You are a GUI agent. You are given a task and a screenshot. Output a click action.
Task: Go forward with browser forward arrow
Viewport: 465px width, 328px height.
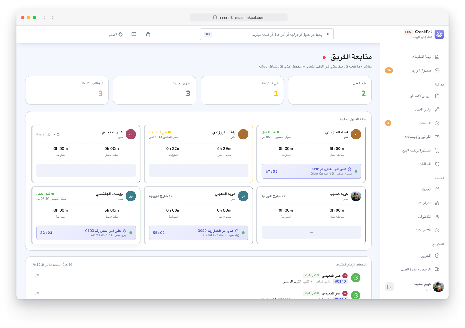pyautogui.click(x=53, y=17)
